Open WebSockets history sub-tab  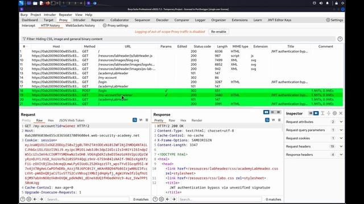click(80, 25)
